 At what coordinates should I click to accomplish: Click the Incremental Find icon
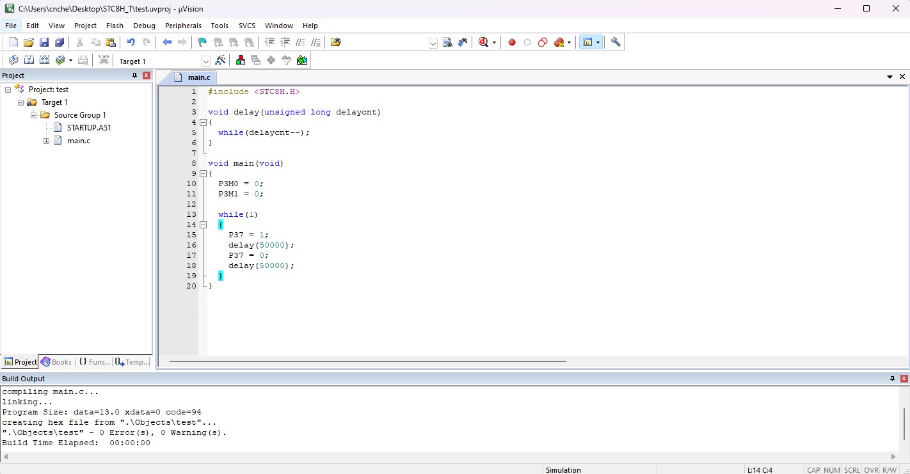(463, 42)
